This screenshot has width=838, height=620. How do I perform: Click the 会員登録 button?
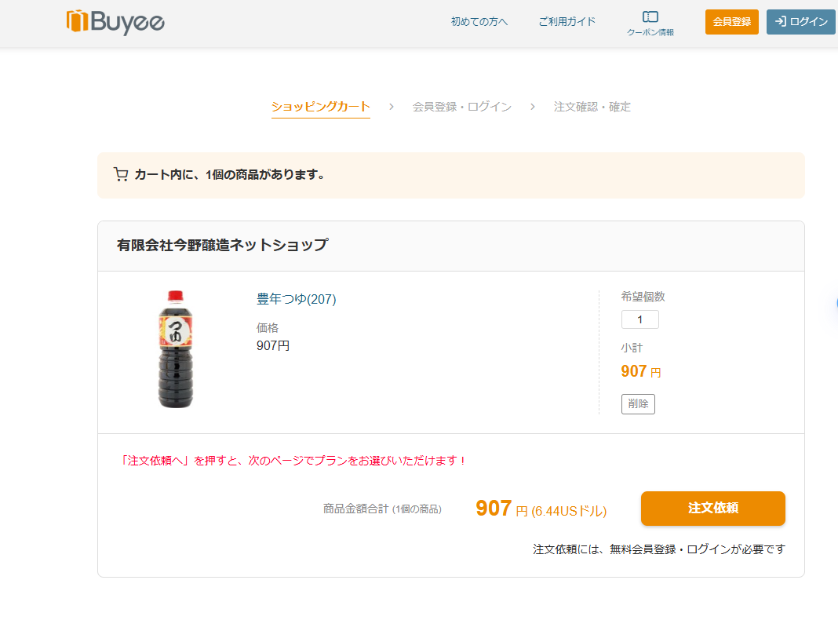point(731,22)
